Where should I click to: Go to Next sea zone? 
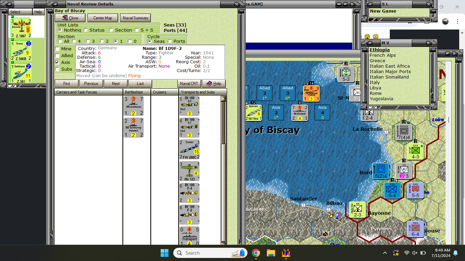(x=116, y=84)
